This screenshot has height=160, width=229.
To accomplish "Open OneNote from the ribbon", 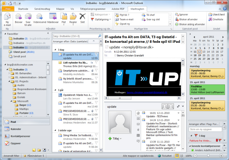I will click(x=216, y=19).
